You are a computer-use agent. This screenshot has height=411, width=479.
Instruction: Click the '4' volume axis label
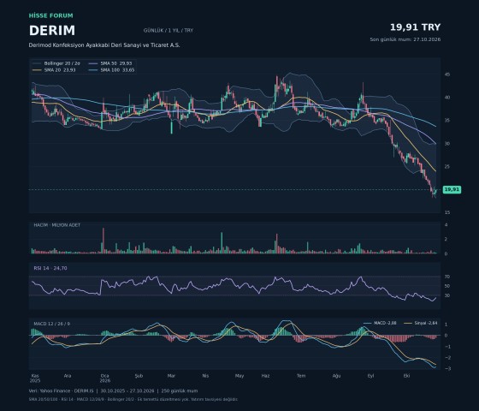tap(446, 224)
